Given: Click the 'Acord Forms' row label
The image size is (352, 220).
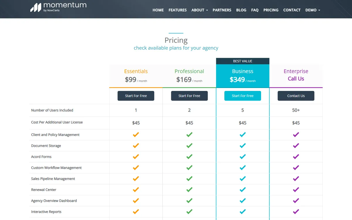Looking at the screenshot, I should click(41, 157).
